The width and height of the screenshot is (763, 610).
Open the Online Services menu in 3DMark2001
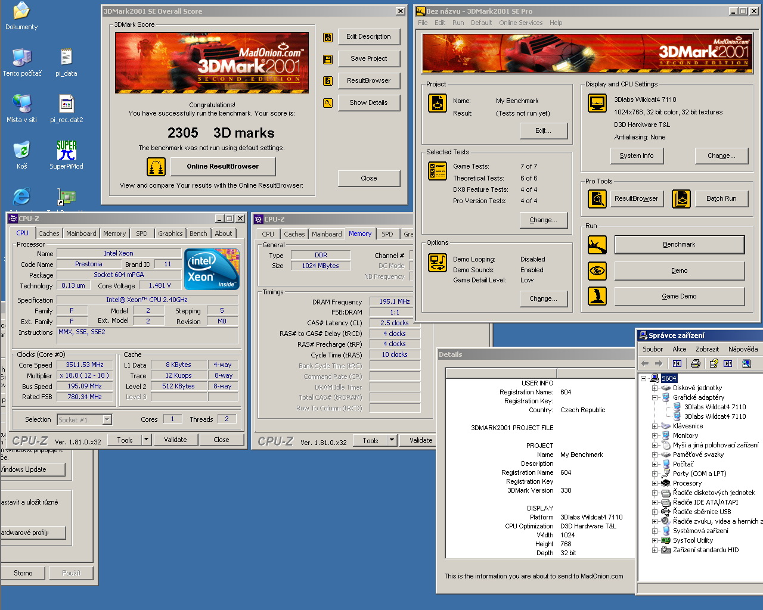pyautogui.click(x=520, y=23)
